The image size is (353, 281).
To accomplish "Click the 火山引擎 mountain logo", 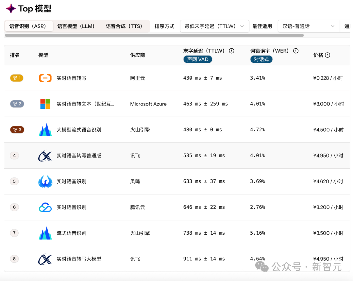I will click(45, 129).
